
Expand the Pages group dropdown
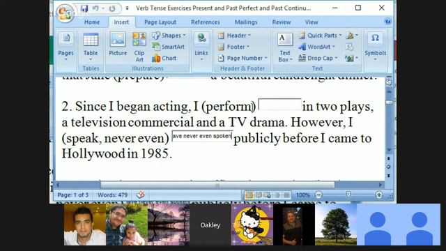pos(66,47)
